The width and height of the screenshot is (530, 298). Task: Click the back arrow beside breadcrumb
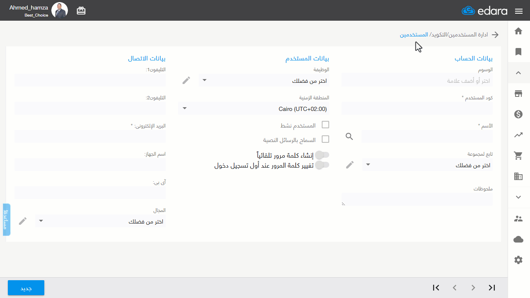click(495, 35)
